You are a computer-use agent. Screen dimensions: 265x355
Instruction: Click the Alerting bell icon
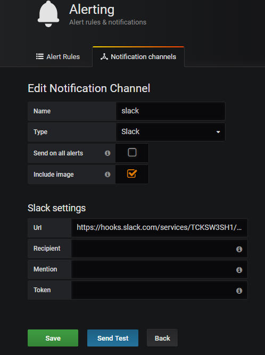[x=48, y=14]
